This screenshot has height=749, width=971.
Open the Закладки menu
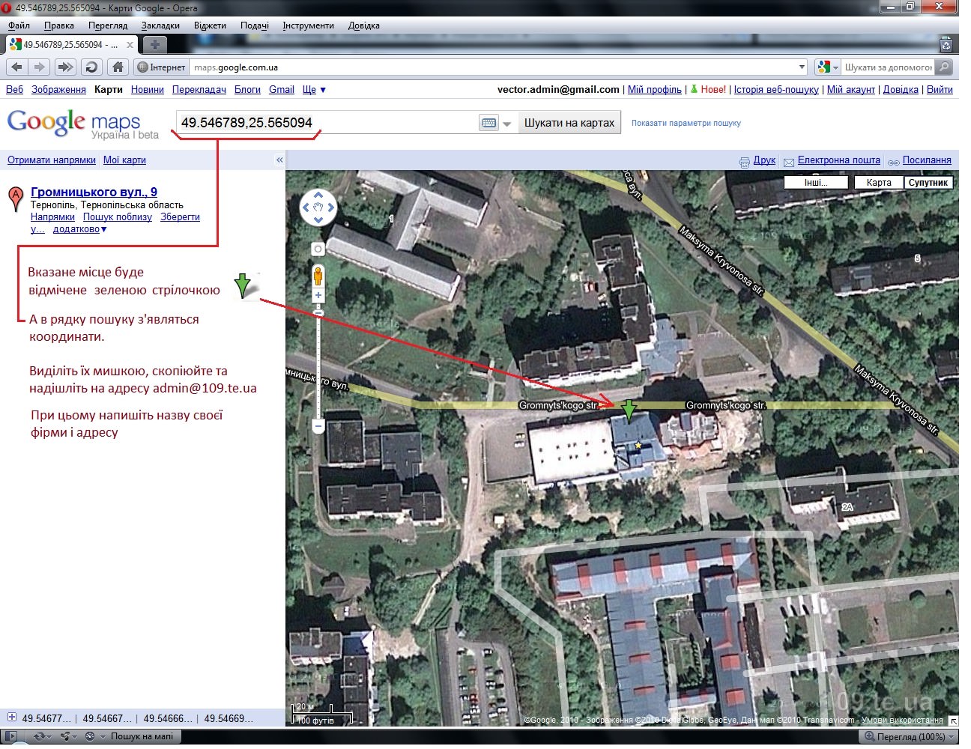(160, 25)
